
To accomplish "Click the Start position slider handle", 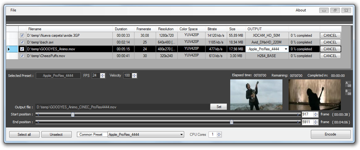I will (x=73, y=115).
